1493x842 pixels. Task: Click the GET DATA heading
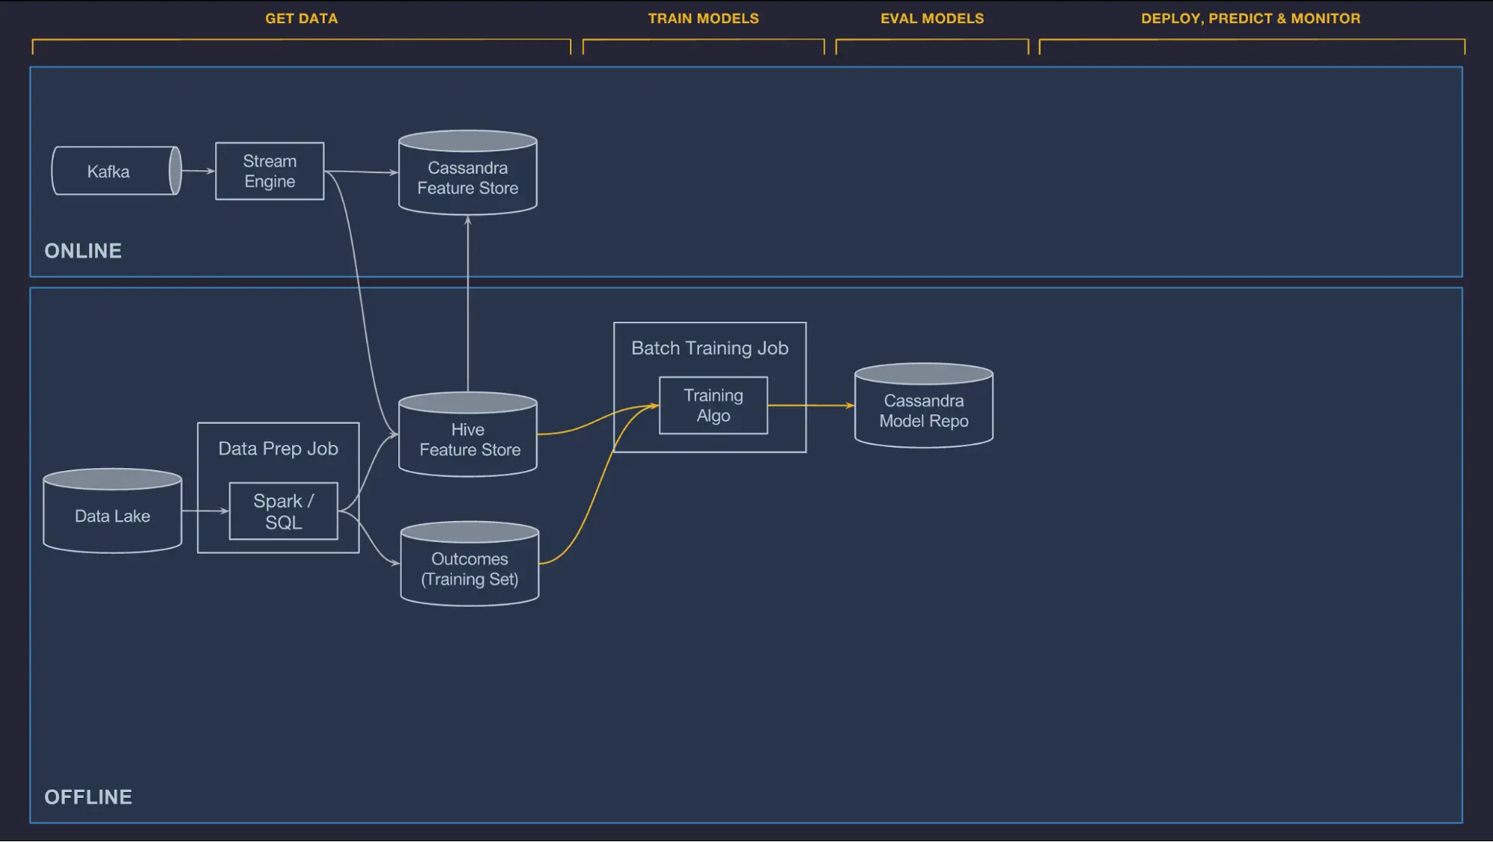(x=301, y=18)
